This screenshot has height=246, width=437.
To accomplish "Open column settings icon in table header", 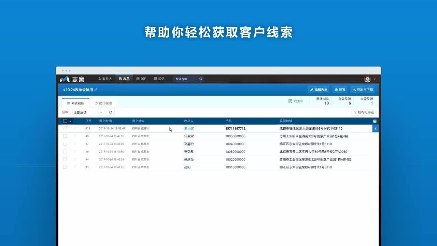I will pyautogui.click(x=375, y=121).
